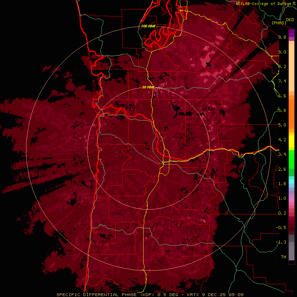Click the orange color bar segment
This screenshot has width=297, height=297.
(x=291, y=114)
